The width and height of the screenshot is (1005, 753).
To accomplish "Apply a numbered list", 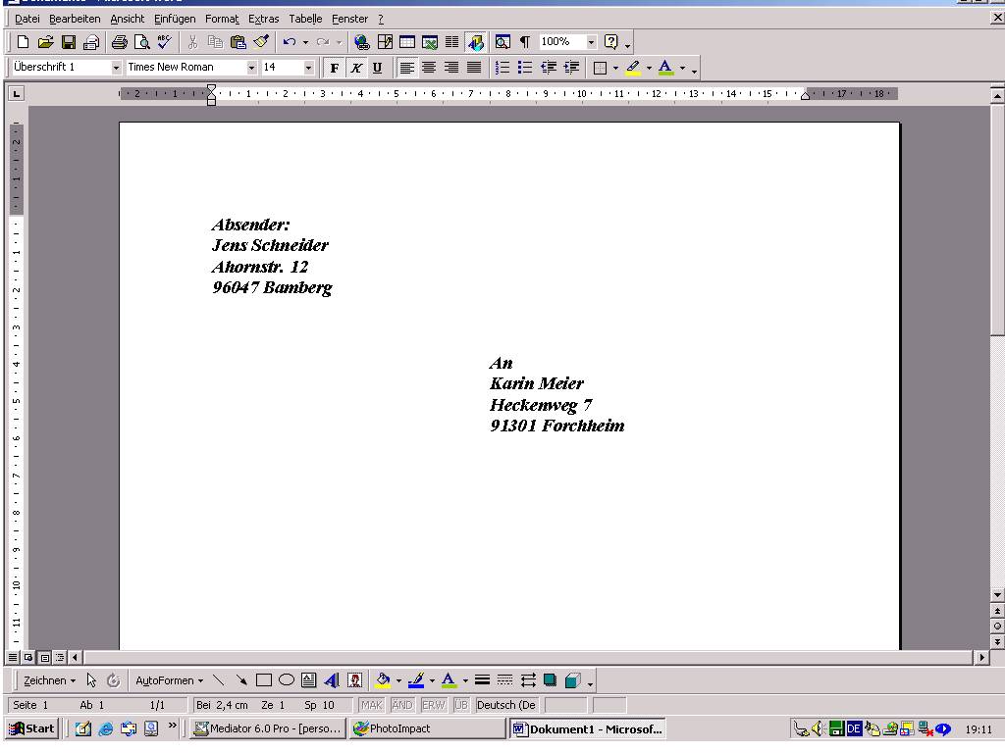I will pos(502,68).
